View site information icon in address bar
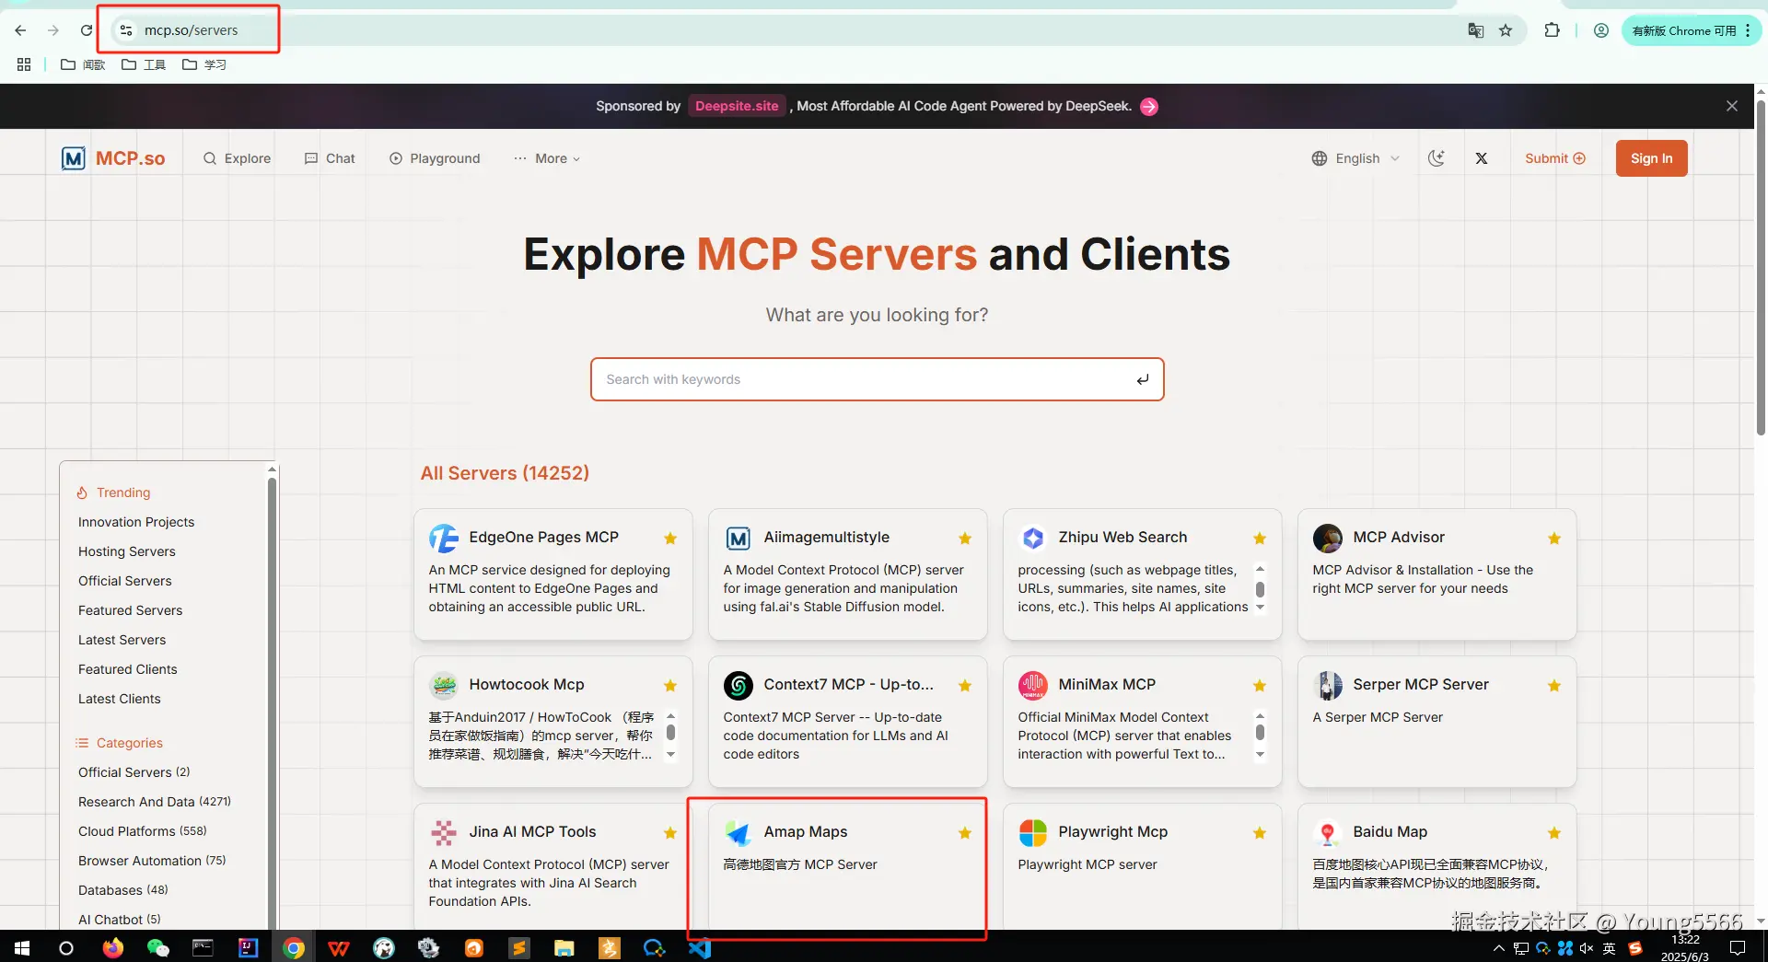 tap(126, 30)
